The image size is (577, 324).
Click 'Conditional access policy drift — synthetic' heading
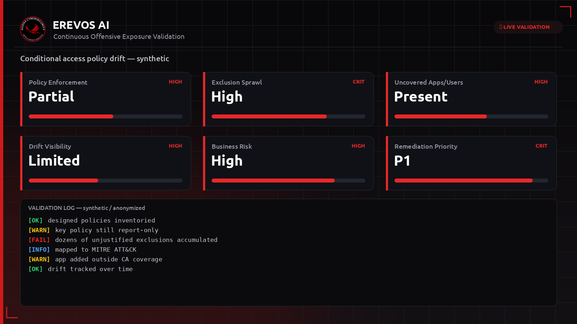tap(94, 59)
